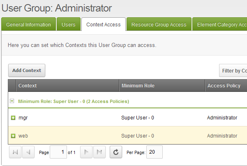Viewport: 247px width, 166px height.
Task: Click the Add Context button
Action: [x=27, y=70]
